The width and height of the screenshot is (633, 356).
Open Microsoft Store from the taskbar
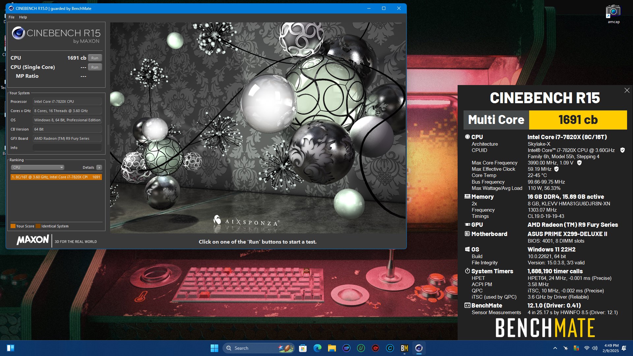[x=303, y=348]
